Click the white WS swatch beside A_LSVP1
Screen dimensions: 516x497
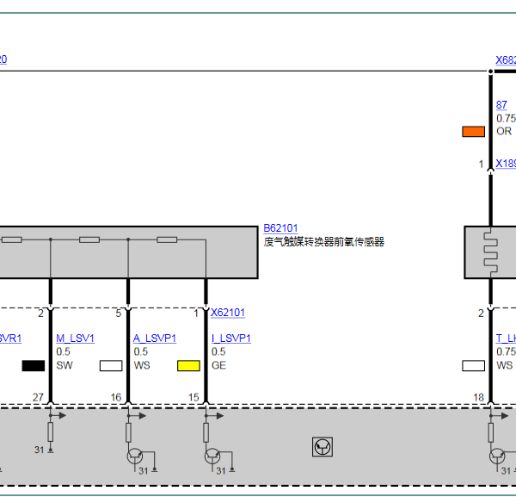(111, 365)
